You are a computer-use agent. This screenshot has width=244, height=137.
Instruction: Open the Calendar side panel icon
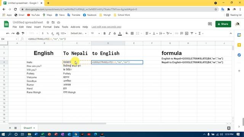[239, 35]
